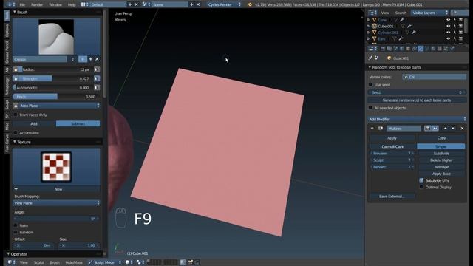Image resolution: width=473 pixels, height=266 pixels.
Task: Move Multires modifier down arrow
Action: coord(453,128)
